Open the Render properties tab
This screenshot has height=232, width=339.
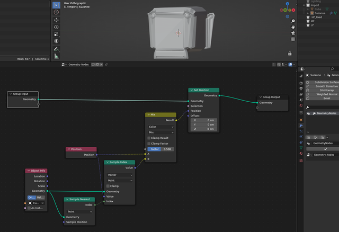click(x=301, y=83)
